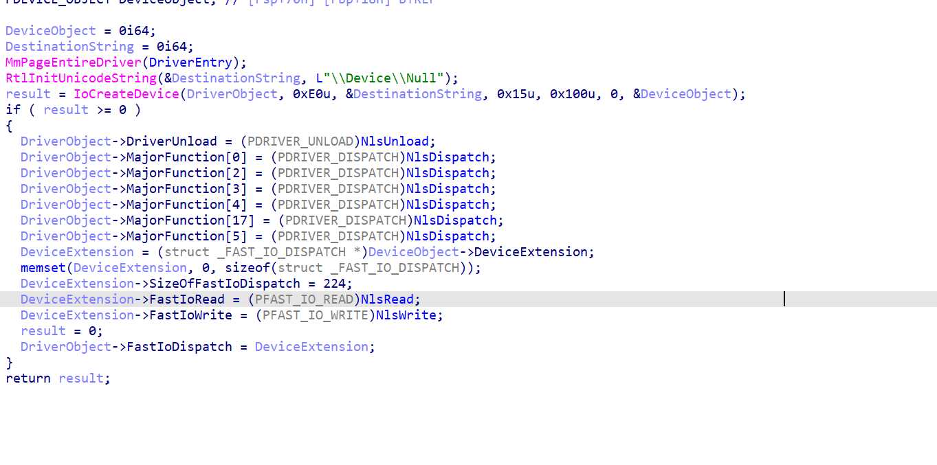The image size is (937, 465).
Task: Click DestinationString in the '= 0i64' line
Action: coord(70,46)
